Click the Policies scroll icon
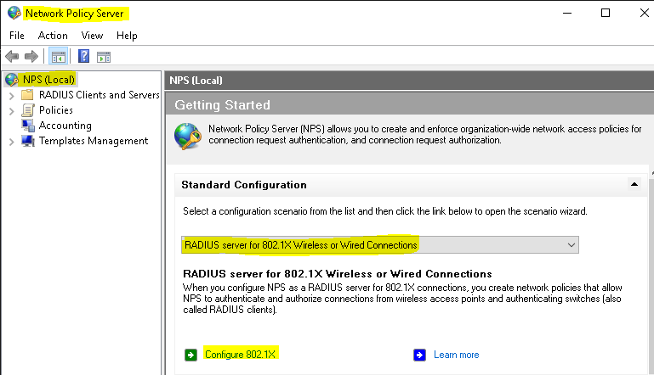 click(28, 110)
